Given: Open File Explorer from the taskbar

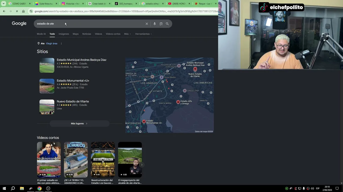Looking at the screenshot, I should coord(22,189).
